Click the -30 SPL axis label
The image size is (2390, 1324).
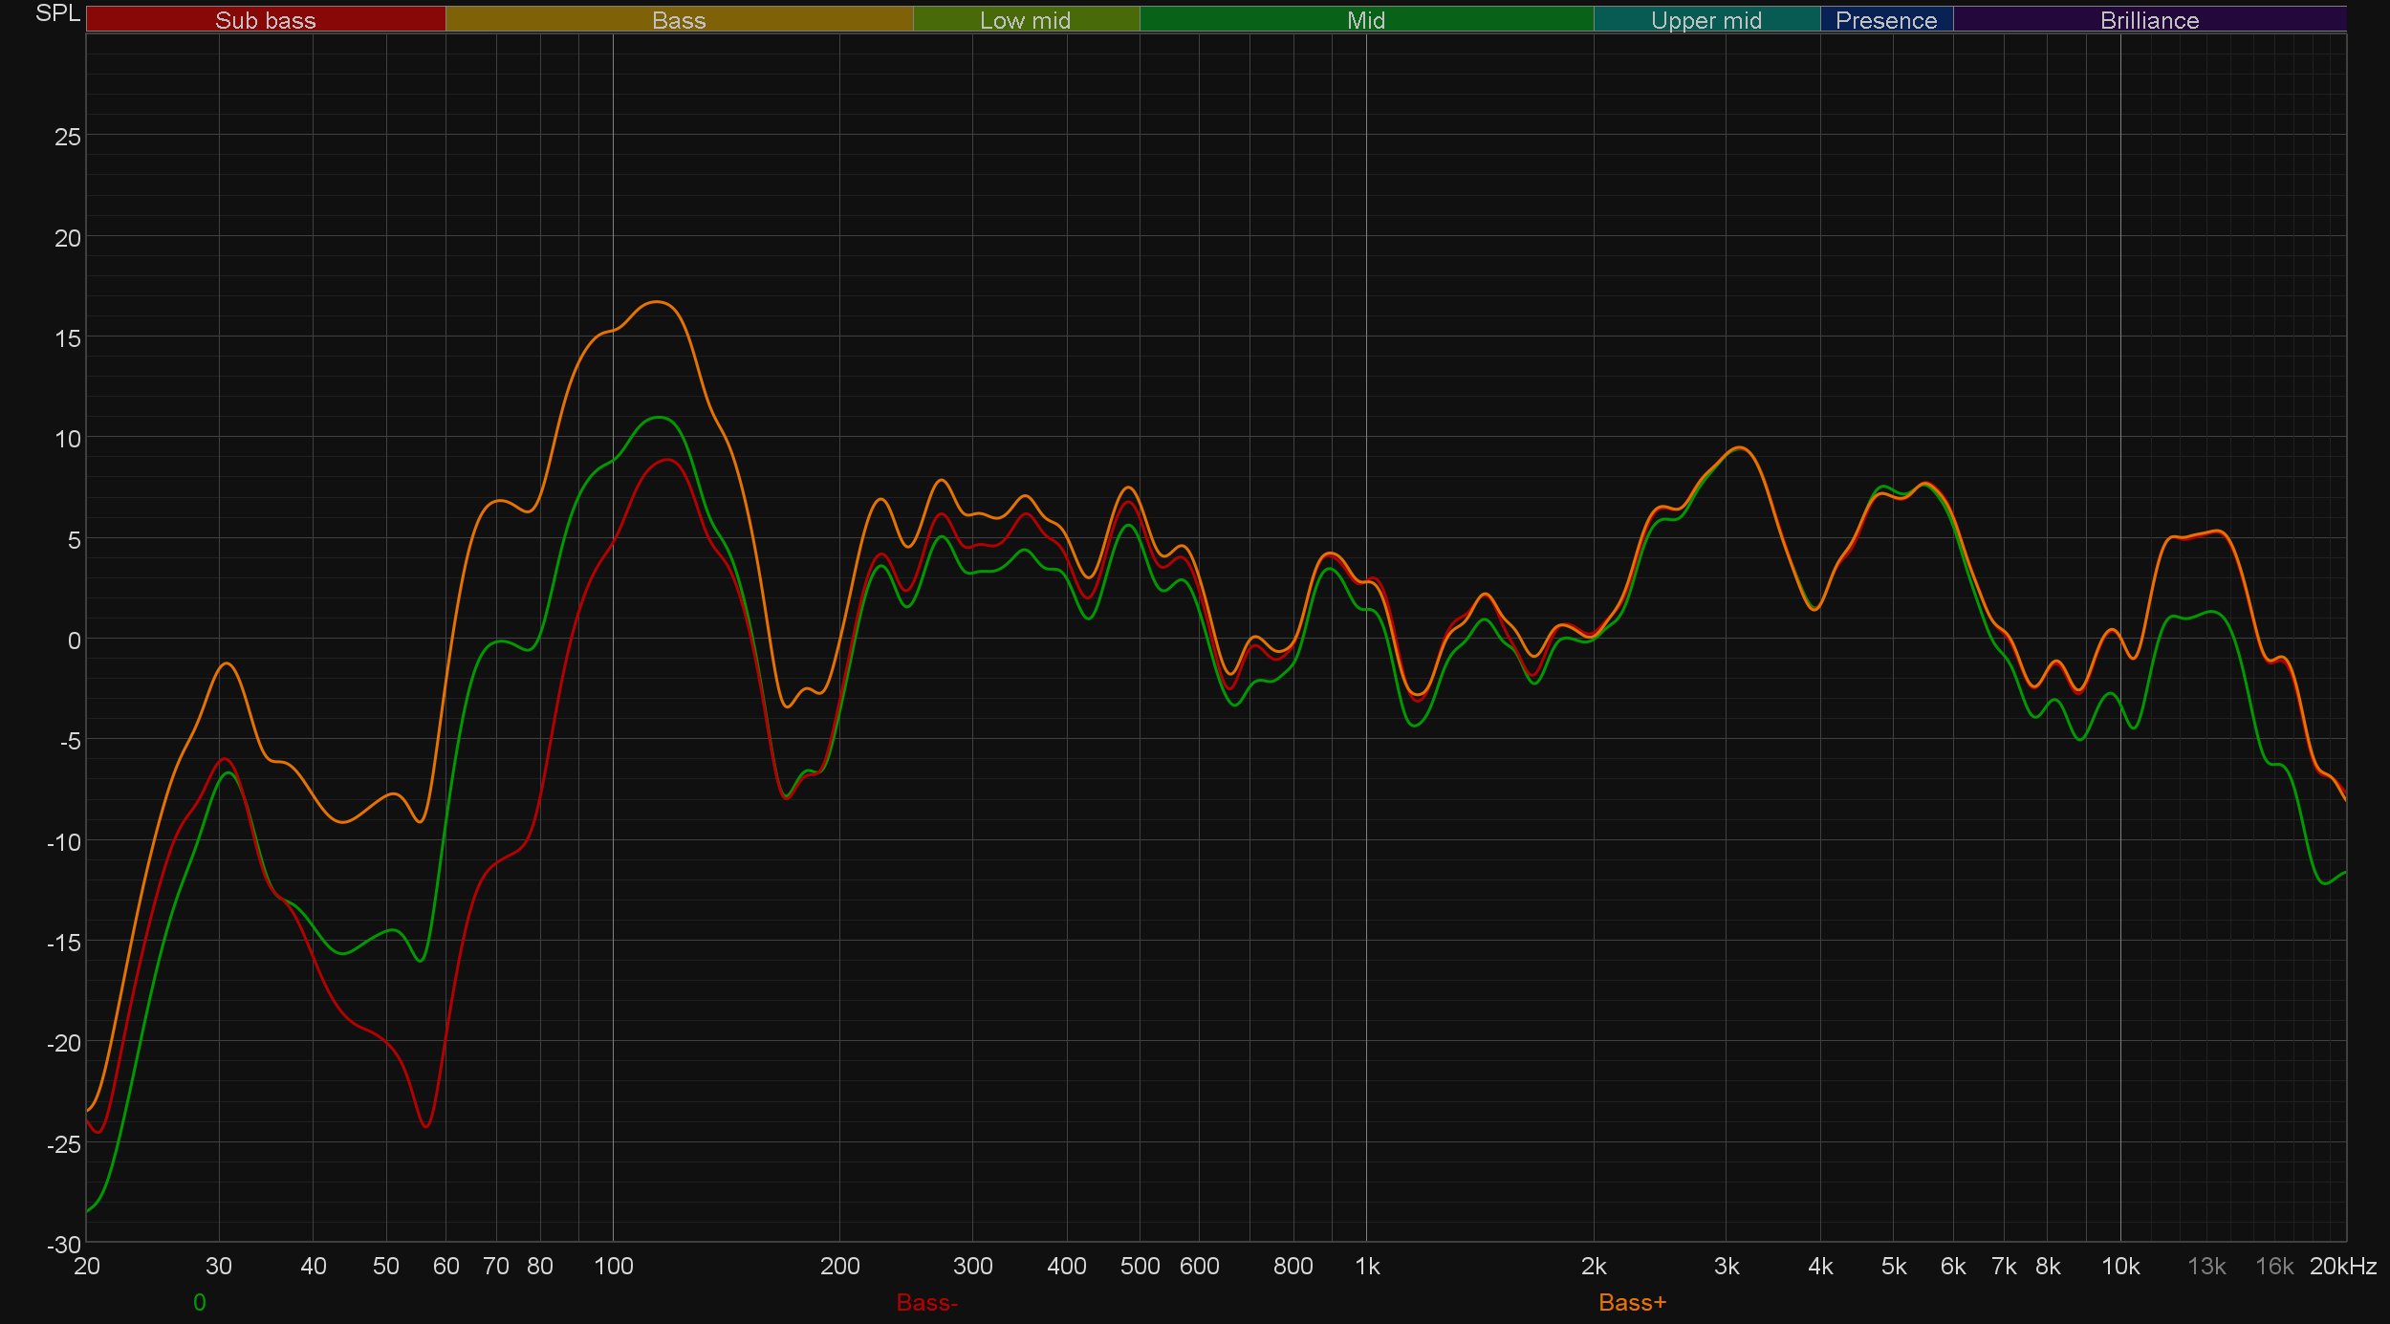click(64, 1245)
